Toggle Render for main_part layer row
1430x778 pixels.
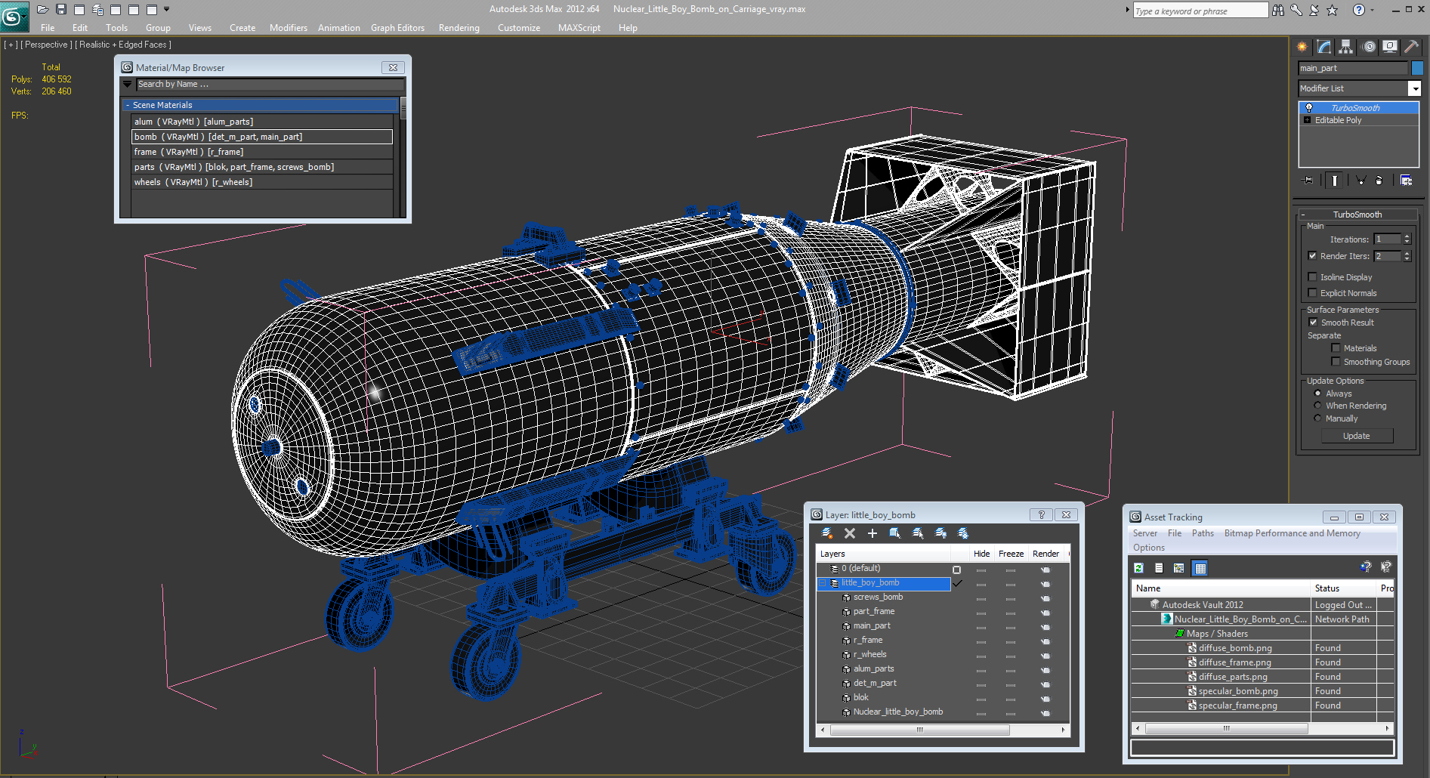(x=1045, y=627)
